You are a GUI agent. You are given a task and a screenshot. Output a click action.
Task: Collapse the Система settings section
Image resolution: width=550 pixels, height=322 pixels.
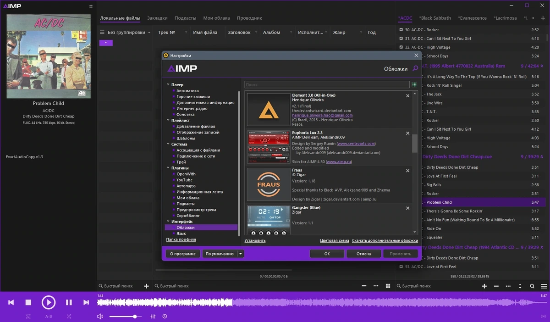(x=168, y=144)
